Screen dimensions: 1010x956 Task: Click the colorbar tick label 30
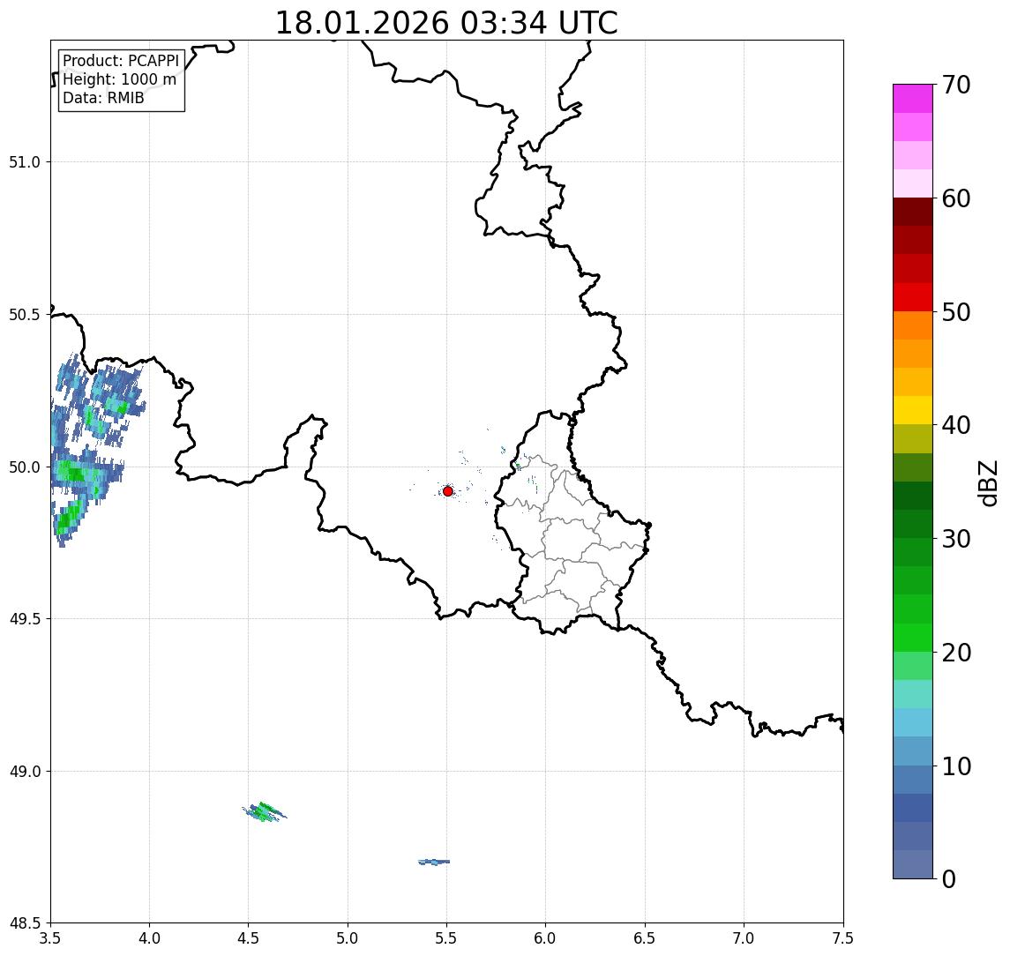956,539
